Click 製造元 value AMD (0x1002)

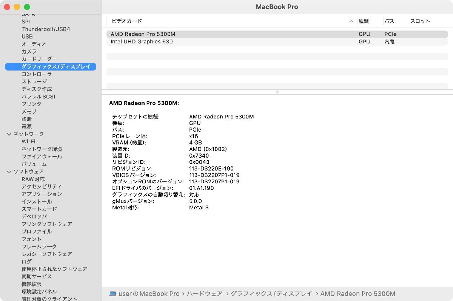pos(208,149)
